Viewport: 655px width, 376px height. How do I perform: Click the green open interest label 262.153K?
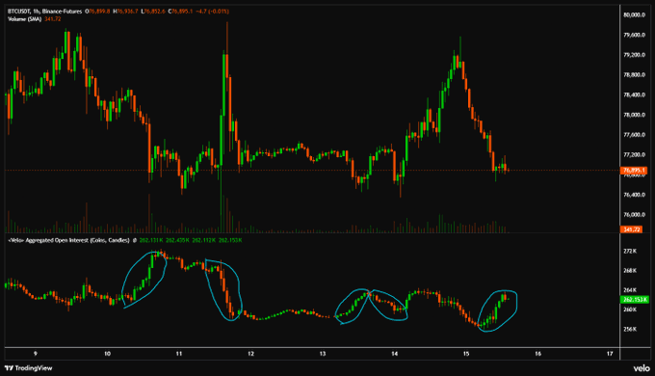pyautogui.click(x=635, y=300)
